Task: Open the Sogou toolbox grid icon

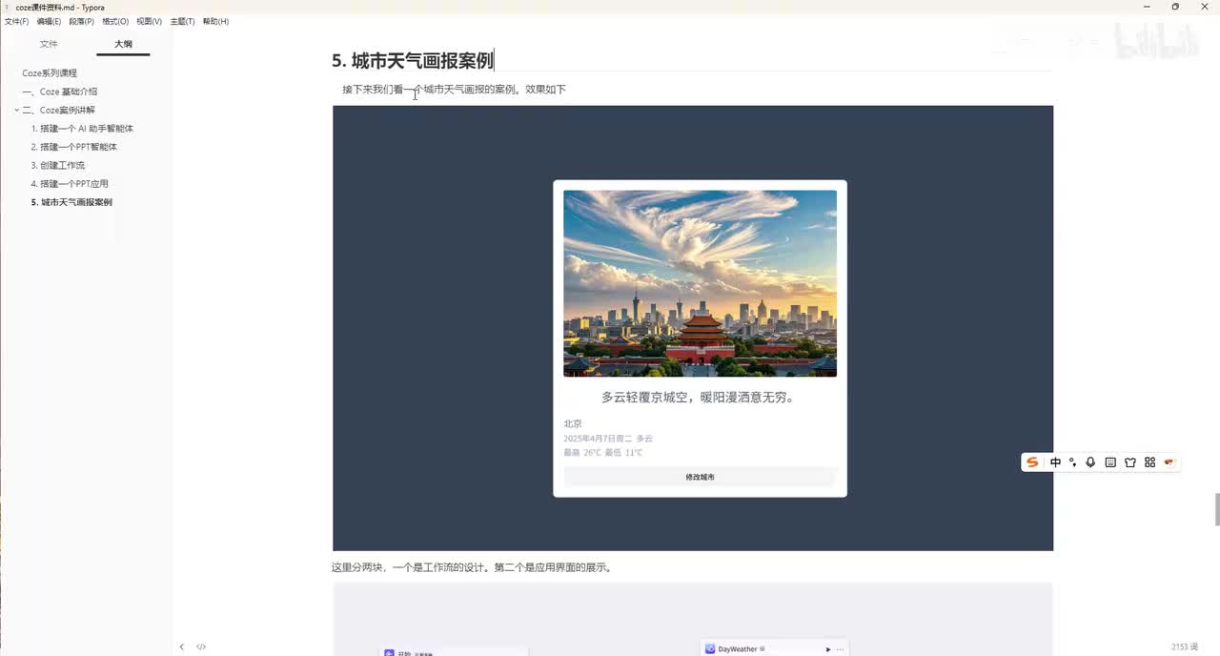Action: click(x=1149, y=462)
